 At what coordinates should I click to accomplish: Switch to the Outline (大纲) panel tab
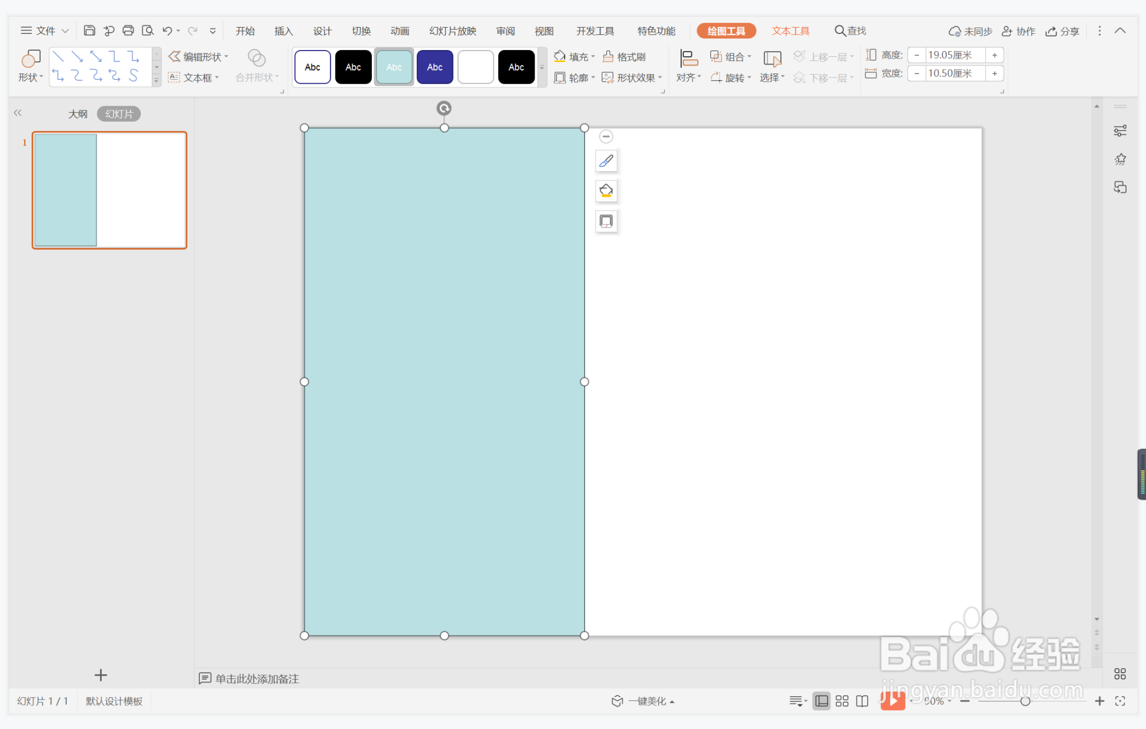coord(78,114)
